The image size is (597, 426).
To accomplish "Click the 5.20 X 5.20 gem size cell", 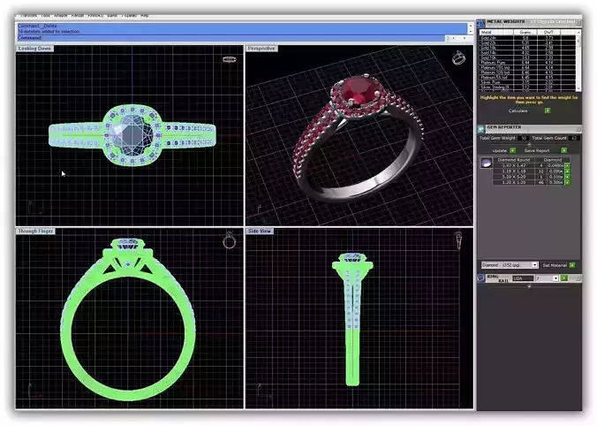I will pos(514,177).
